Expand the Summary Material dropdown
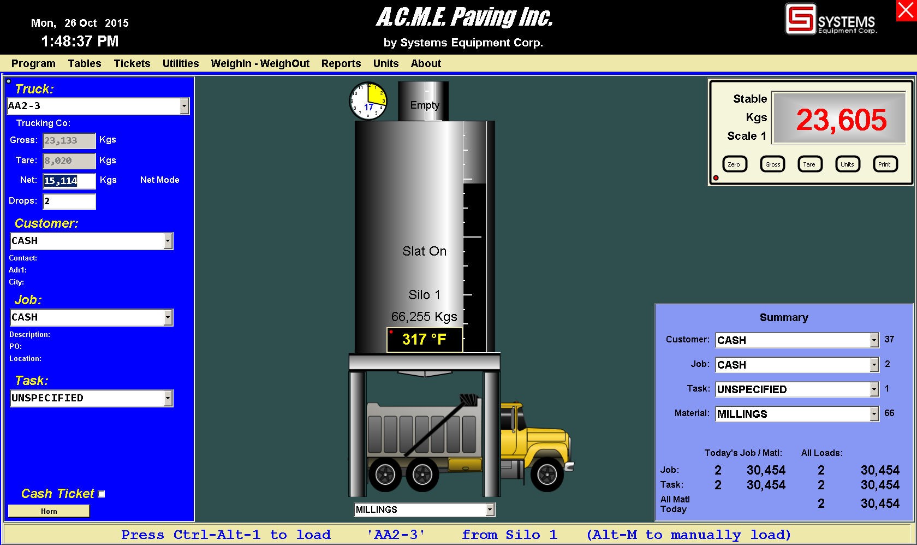Screen dimensions: 917x545 874,414
